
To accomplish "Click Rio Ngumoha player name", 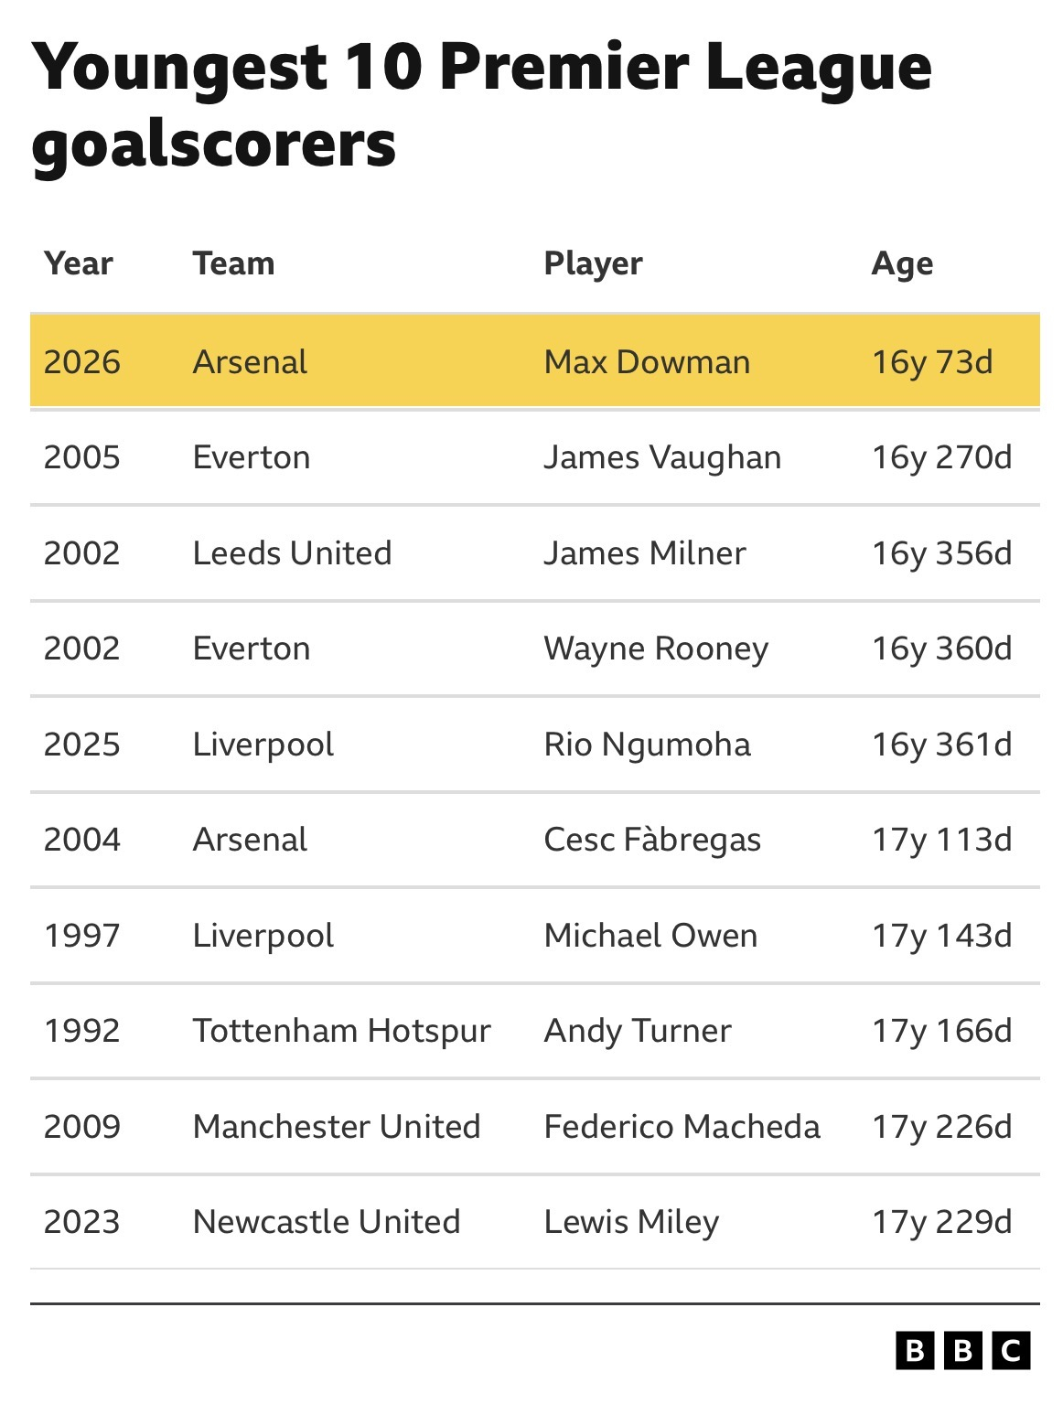I will [x=647, y=745].
